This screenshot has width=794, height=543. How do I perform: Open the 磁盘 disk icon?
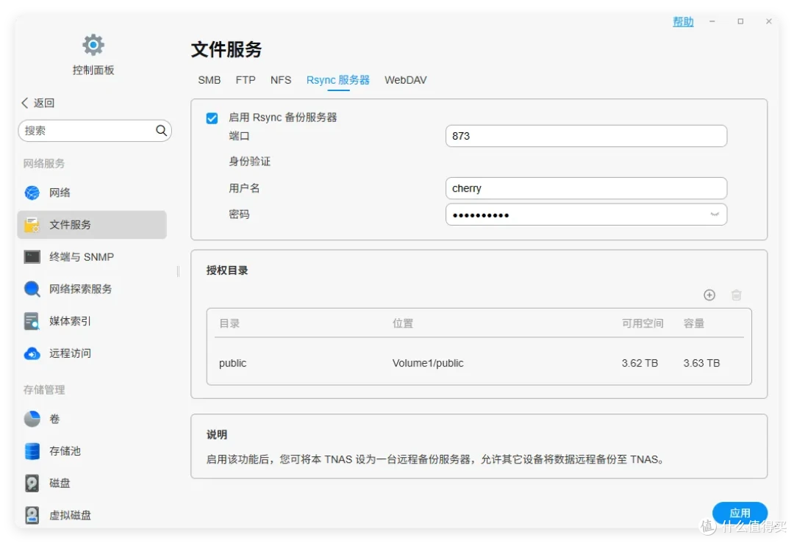point(32,483)
